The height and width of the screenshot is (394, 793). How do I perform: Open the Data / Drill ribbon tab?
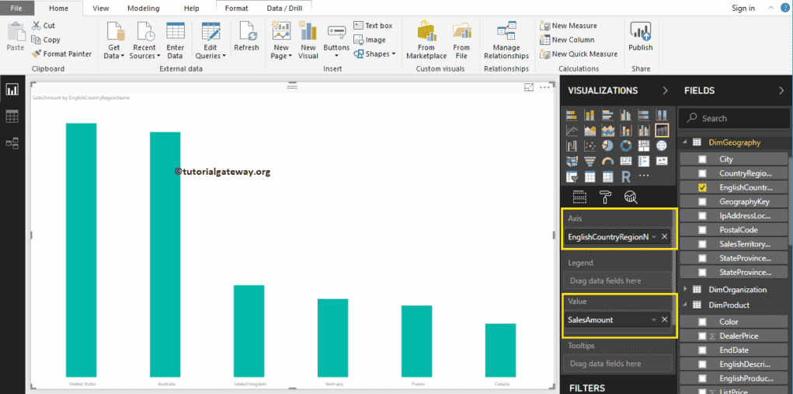[x=284, y=8]
